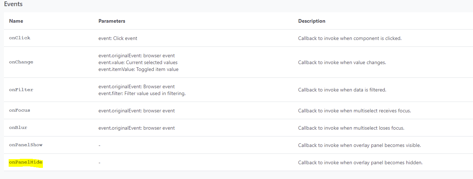Click the onFocus 'event.originalEvent: browser event' parameter
Image resolution: width=473 pixels, height=179 pixels.
tap(137, 111)
